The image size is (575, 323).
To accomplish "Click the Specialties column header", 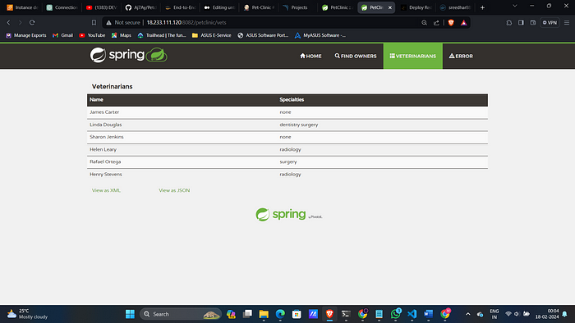I will pyautogui.click(x=292, y=99).
